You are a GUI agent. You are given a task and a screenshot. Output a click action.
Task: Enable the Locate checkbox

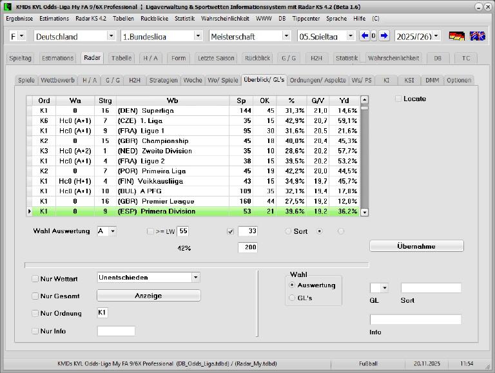(x=398, y=99)
